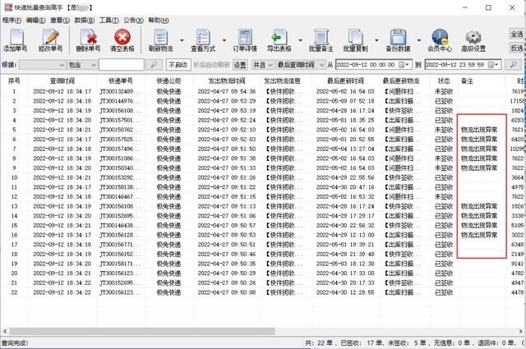Open the 最后查询时间 dropdown
The image size is (526, 349).
coord(301,65)
